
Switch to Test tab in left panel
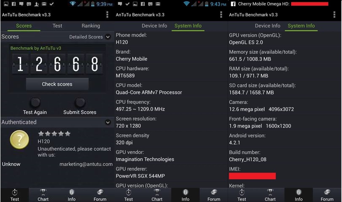tap(57, 26)
